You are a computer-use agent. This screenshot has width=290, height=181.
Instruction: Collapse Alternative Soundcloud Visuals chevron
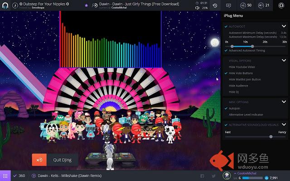pyautogui.click(x=284, y=124)
